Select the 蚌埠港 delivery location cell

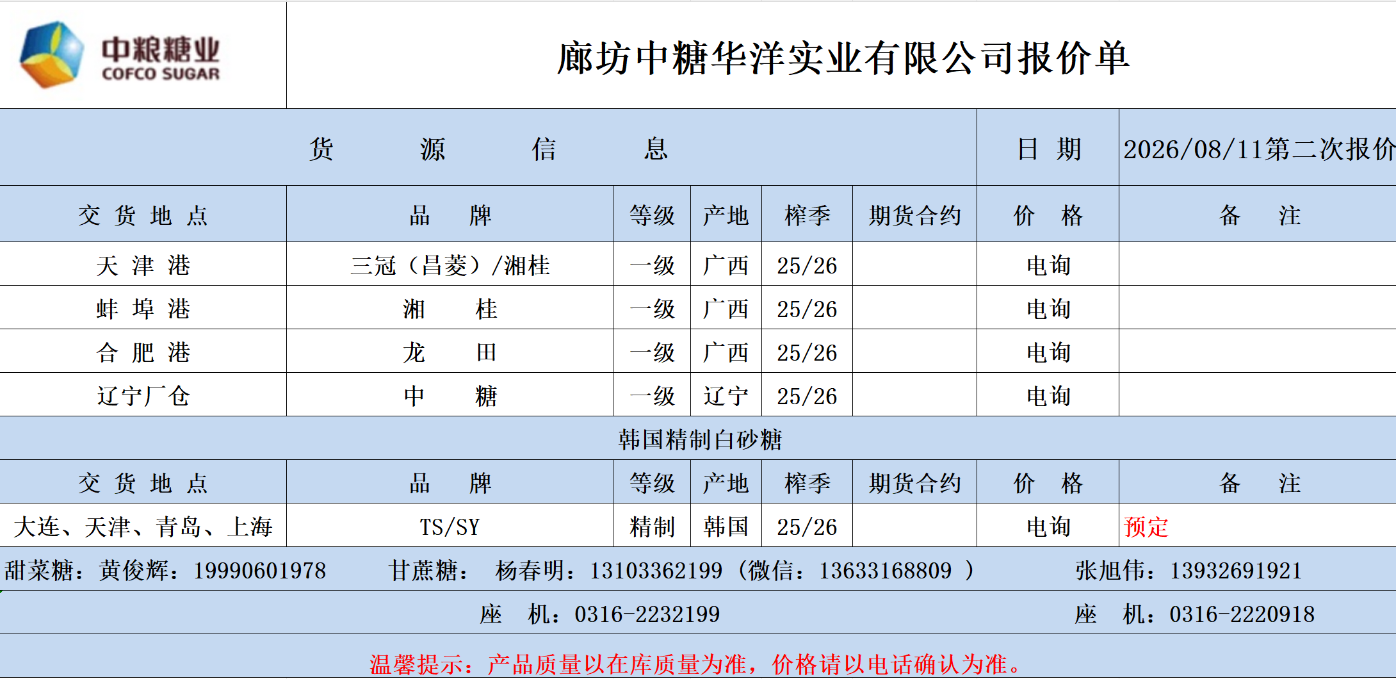point(143,309)
